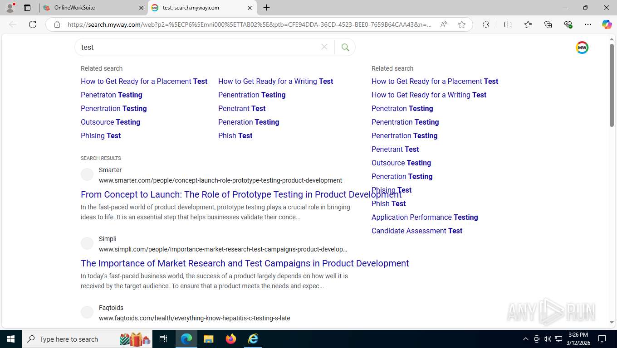Open Windows Start menu

click(11, 339)
